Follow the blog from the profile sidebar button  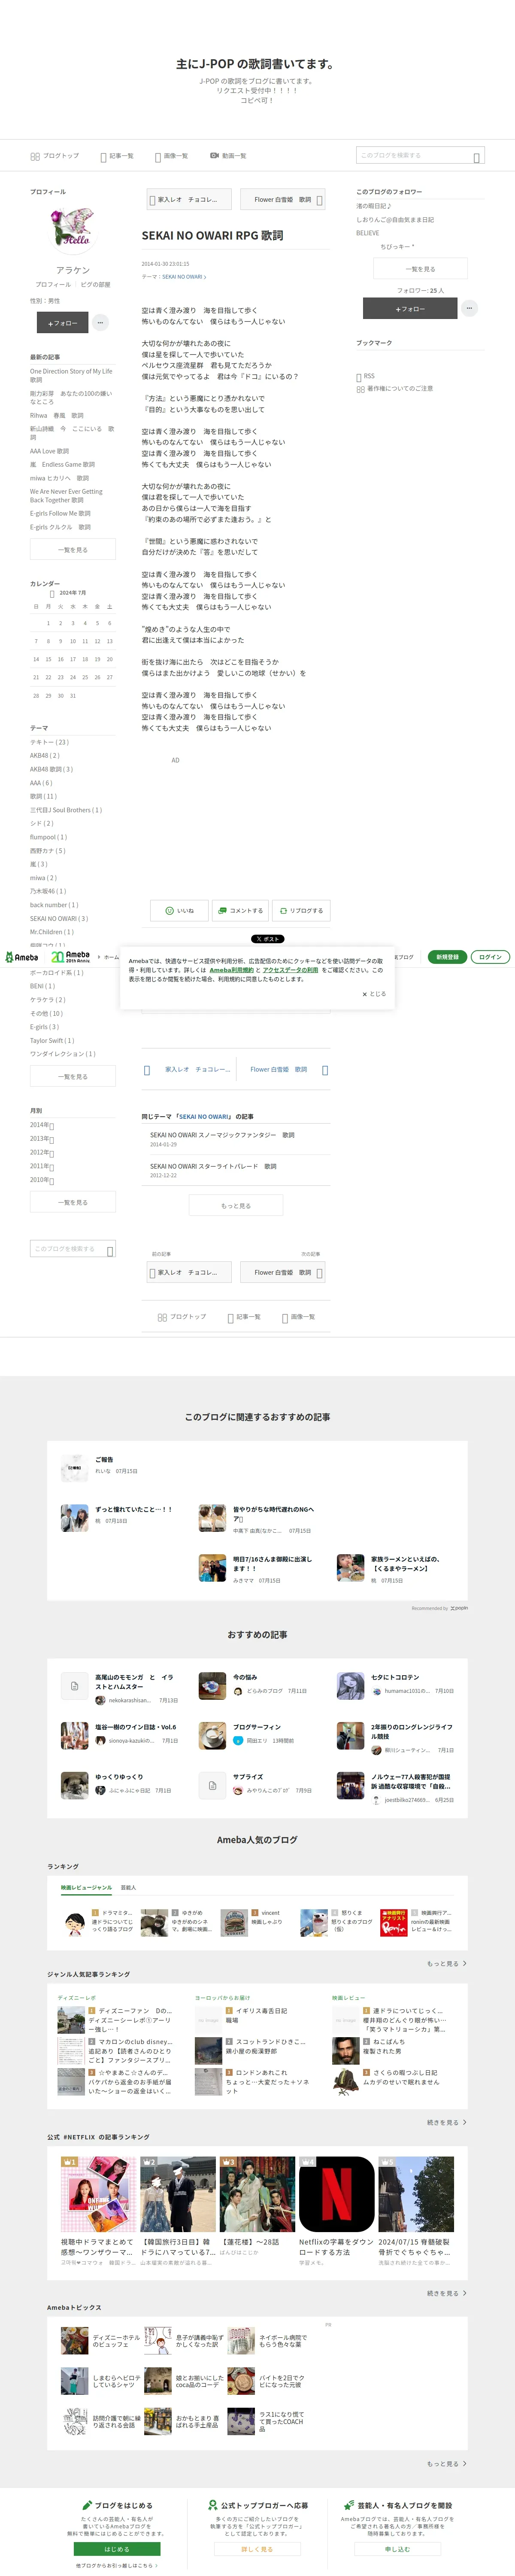(x=62, y=323)
